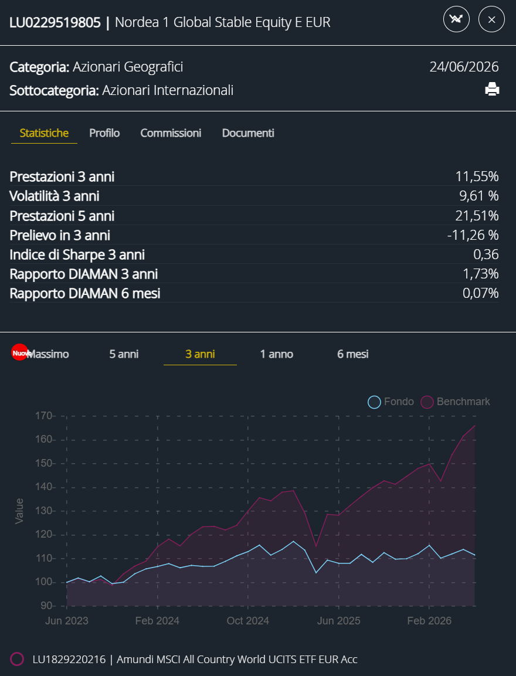Set chart range to 5 anni
Screen dimensions: 516x676
click(x=124, y=354)
